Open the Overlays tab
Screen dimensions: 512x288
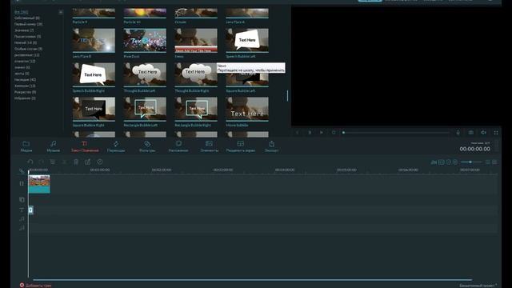178,146
